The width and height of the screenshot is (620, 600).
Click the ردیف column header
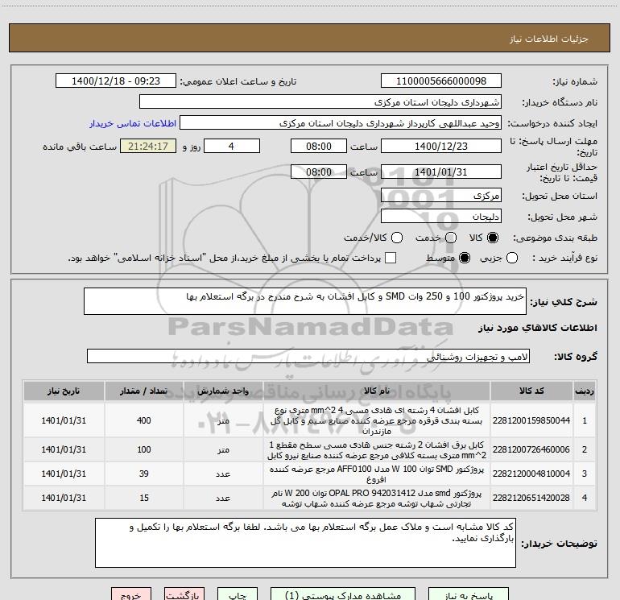585,391
